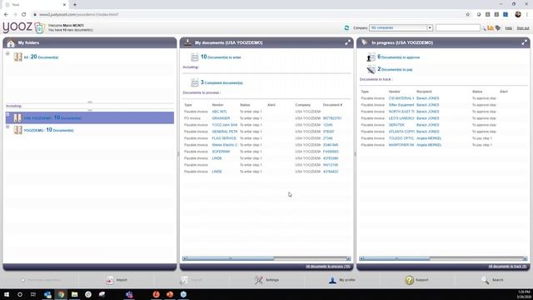
Task: Click the top search input field
Action: [x=457, y=27]
